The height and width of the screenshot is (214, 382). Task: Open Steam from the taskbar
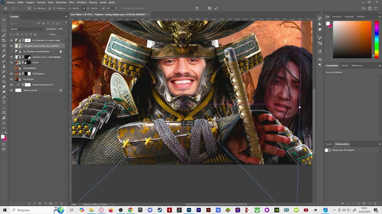(160, 210)
